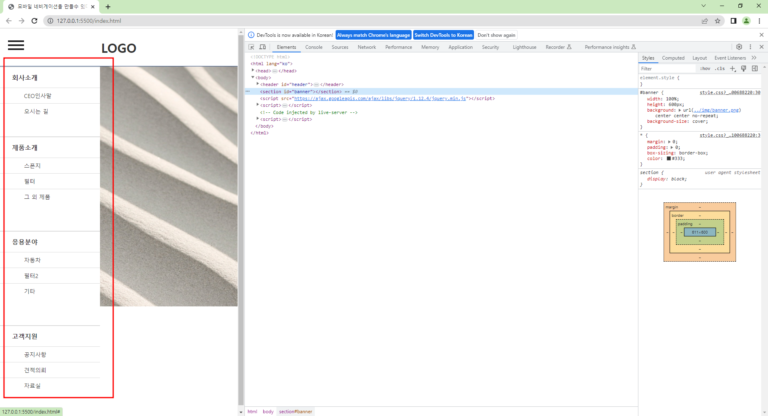768x416 pixels.
Task: Bookmark this page with the star icon
Action: (718, 21)
